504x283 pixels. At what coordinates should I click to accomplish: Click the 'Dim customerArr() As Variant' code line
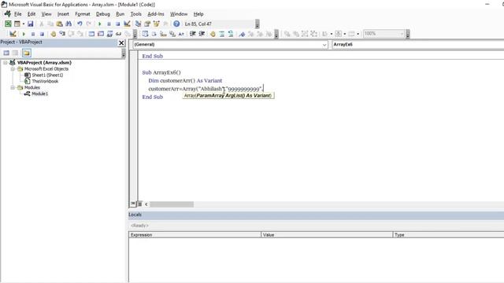[x=185, y=80]
